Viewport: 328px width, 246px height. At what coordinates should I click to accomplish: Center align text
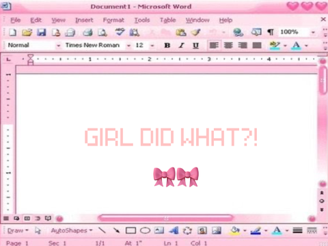click(228, 45)
